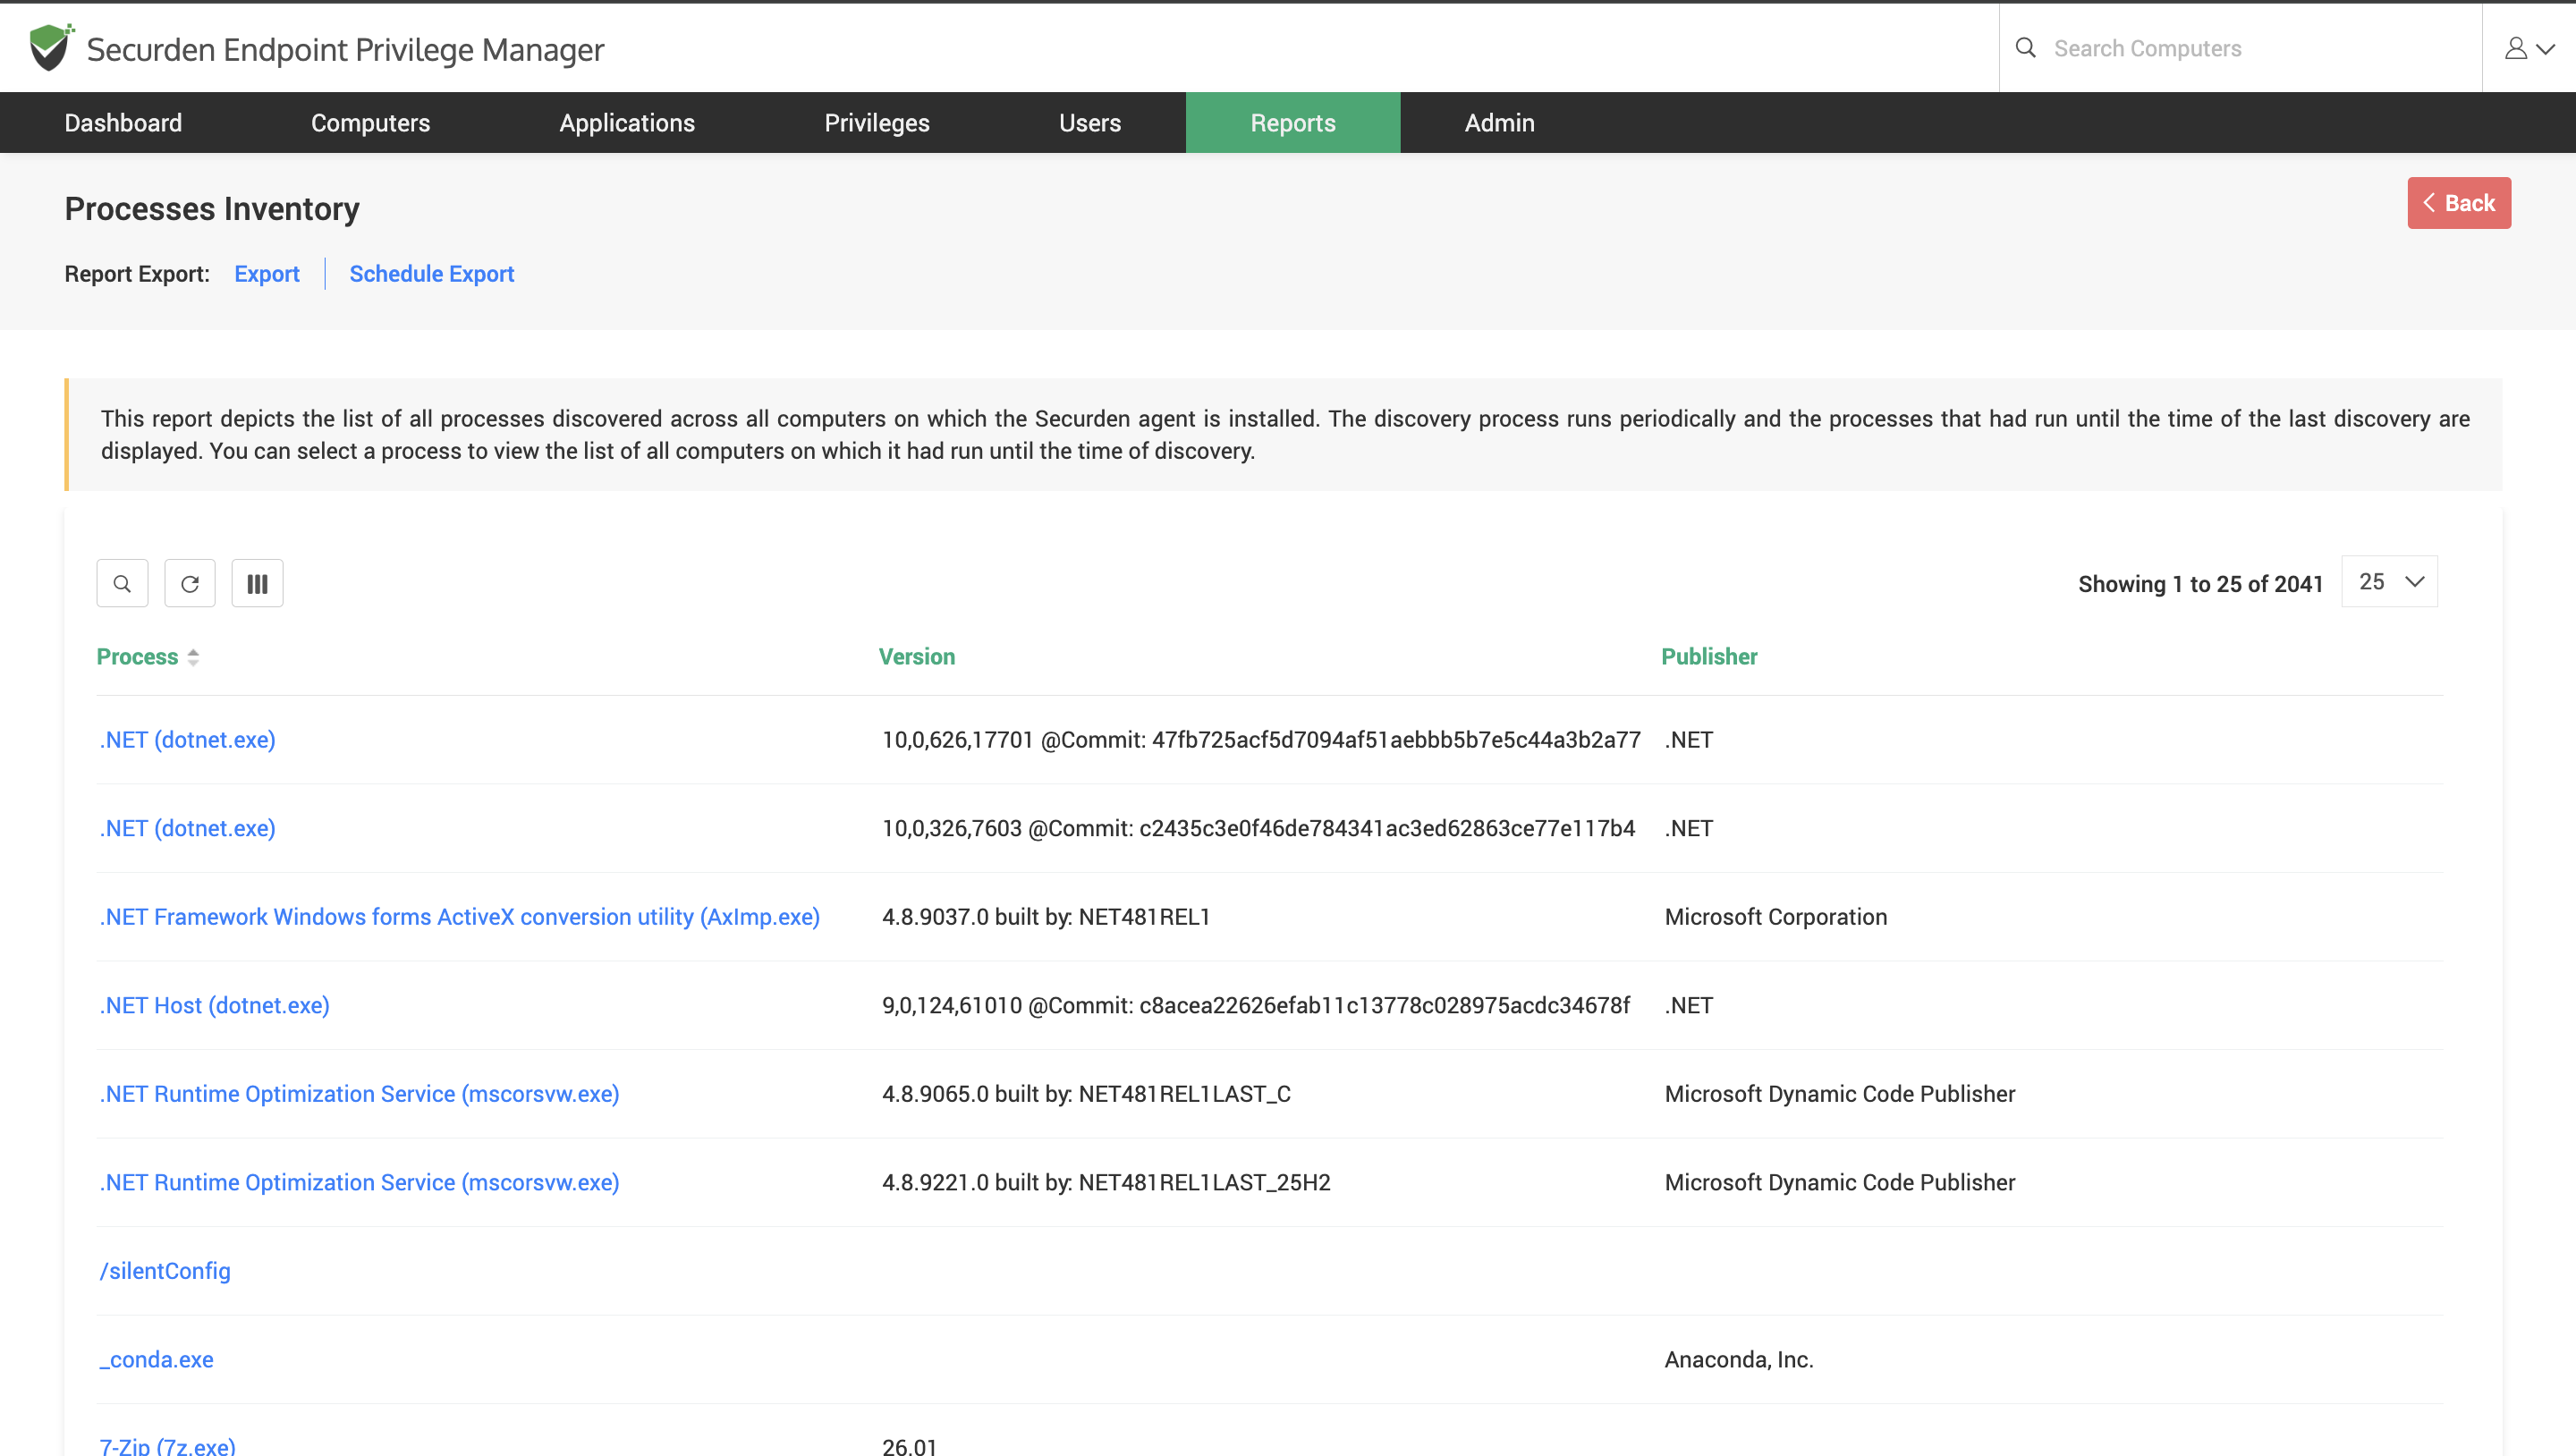Click version cell starting '10,0,326,7603 @Commit'

(x=1259, y=828)
